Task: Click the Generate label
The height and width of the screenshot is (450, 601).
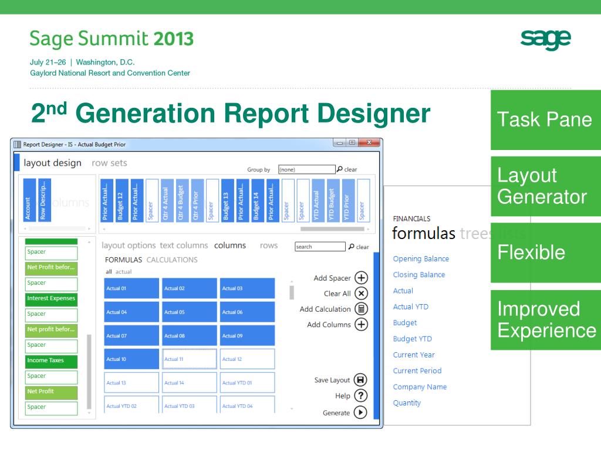Action: pyautogui.click(x=336, y=413)
